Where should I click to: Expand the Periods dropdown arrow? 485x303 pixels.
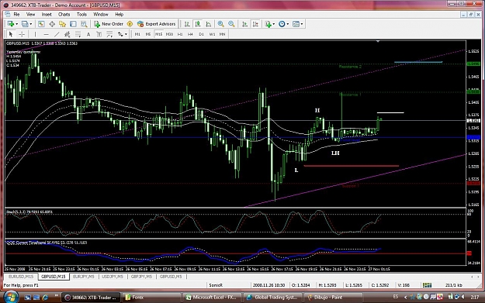tap(287, 24)
